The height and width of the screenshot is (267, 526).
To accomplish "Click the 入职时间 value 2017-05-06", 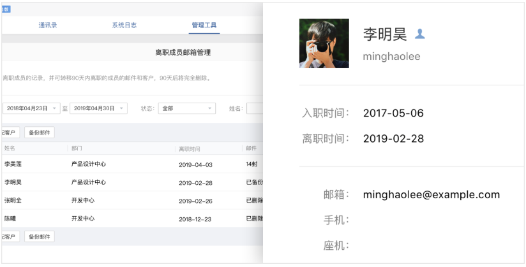I will [393, 113].
